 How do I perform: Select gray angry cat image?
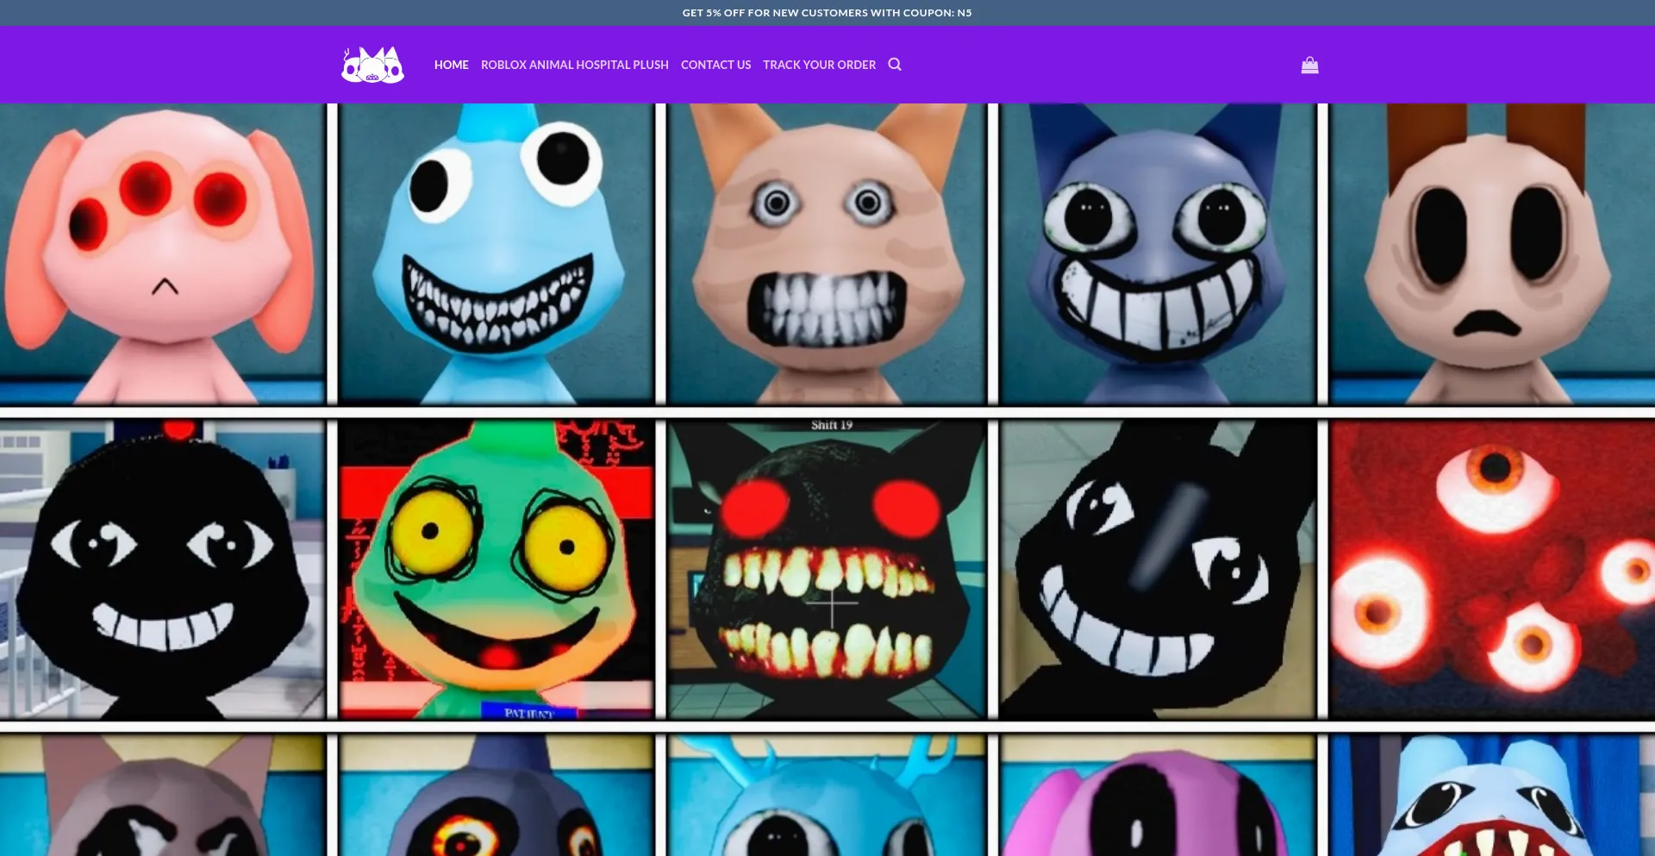[x=162, y=796]
